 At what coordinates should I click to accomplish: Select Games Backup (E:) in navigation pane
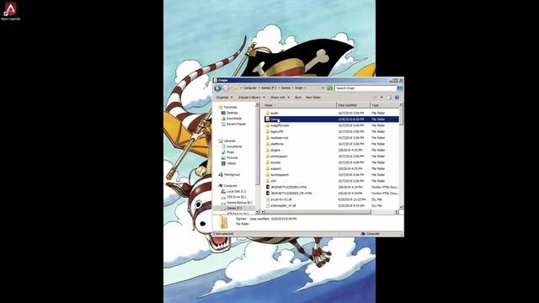point(239,203)
